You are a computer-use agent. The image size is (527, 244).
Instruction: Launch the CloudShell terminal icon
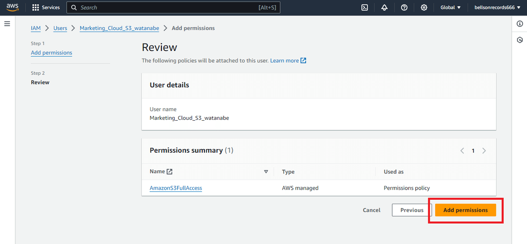click(x=365, y=7)
